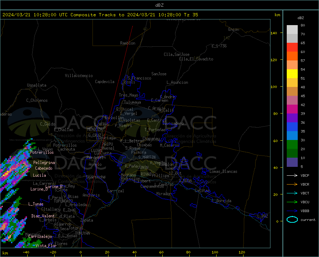Click the Potrerillos pink label

(42, 152)
